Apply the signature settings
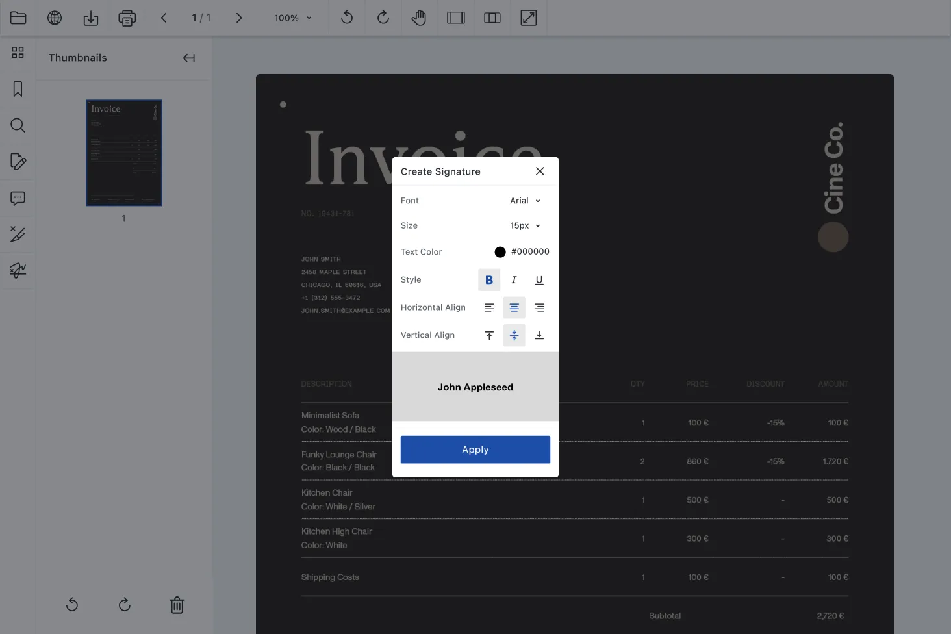951x634 pixels. tap(475, 449)
